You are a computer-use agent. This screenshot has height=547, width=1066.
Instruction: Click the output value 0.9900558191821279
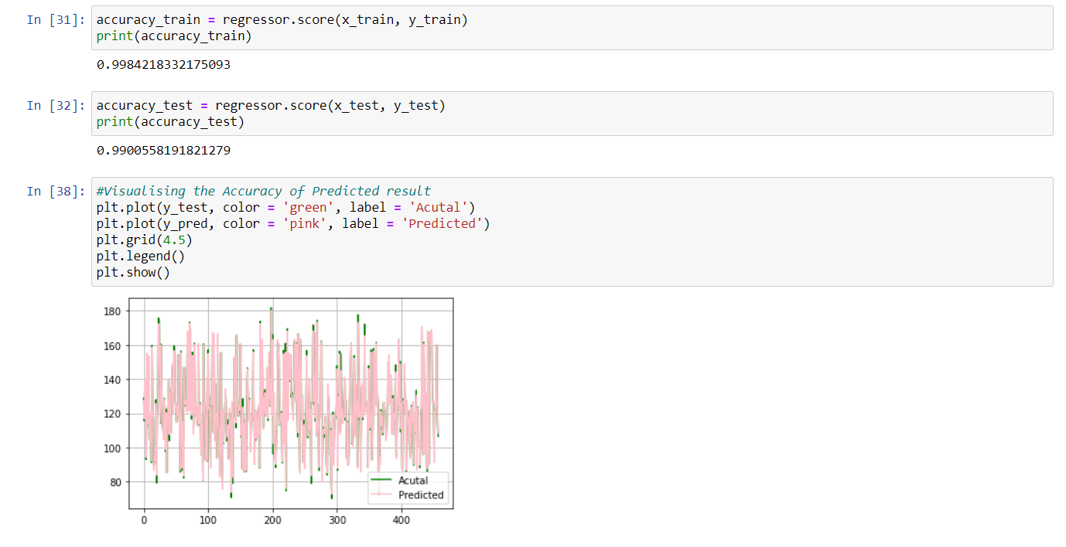pyautogui.click(x=163, y=151)
